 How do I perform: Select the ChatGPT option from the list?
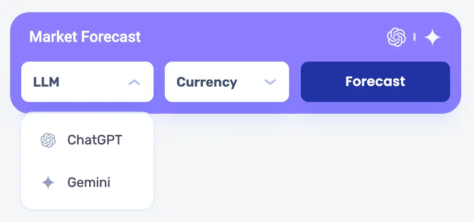[x=87, y=140]
